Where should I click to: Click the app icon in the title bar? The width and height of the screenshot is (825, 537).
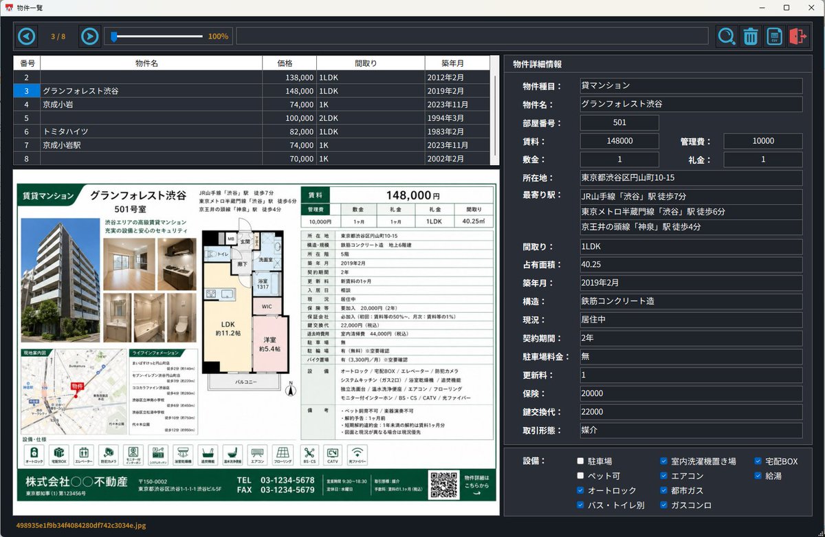click(9, 7)
